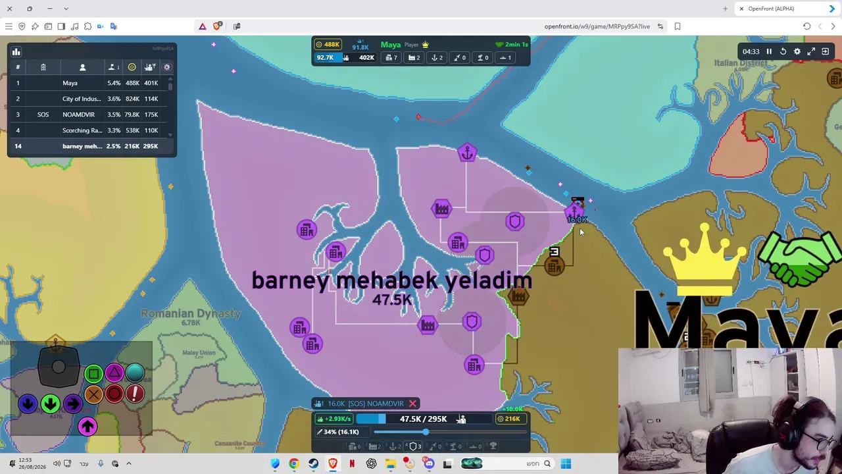
Task: Select Factory build hotkey in build bar
Action: click(x=374, y=446)
